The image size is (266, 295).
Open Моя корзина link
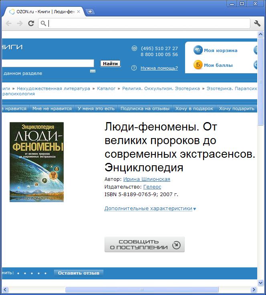[221, 50]
